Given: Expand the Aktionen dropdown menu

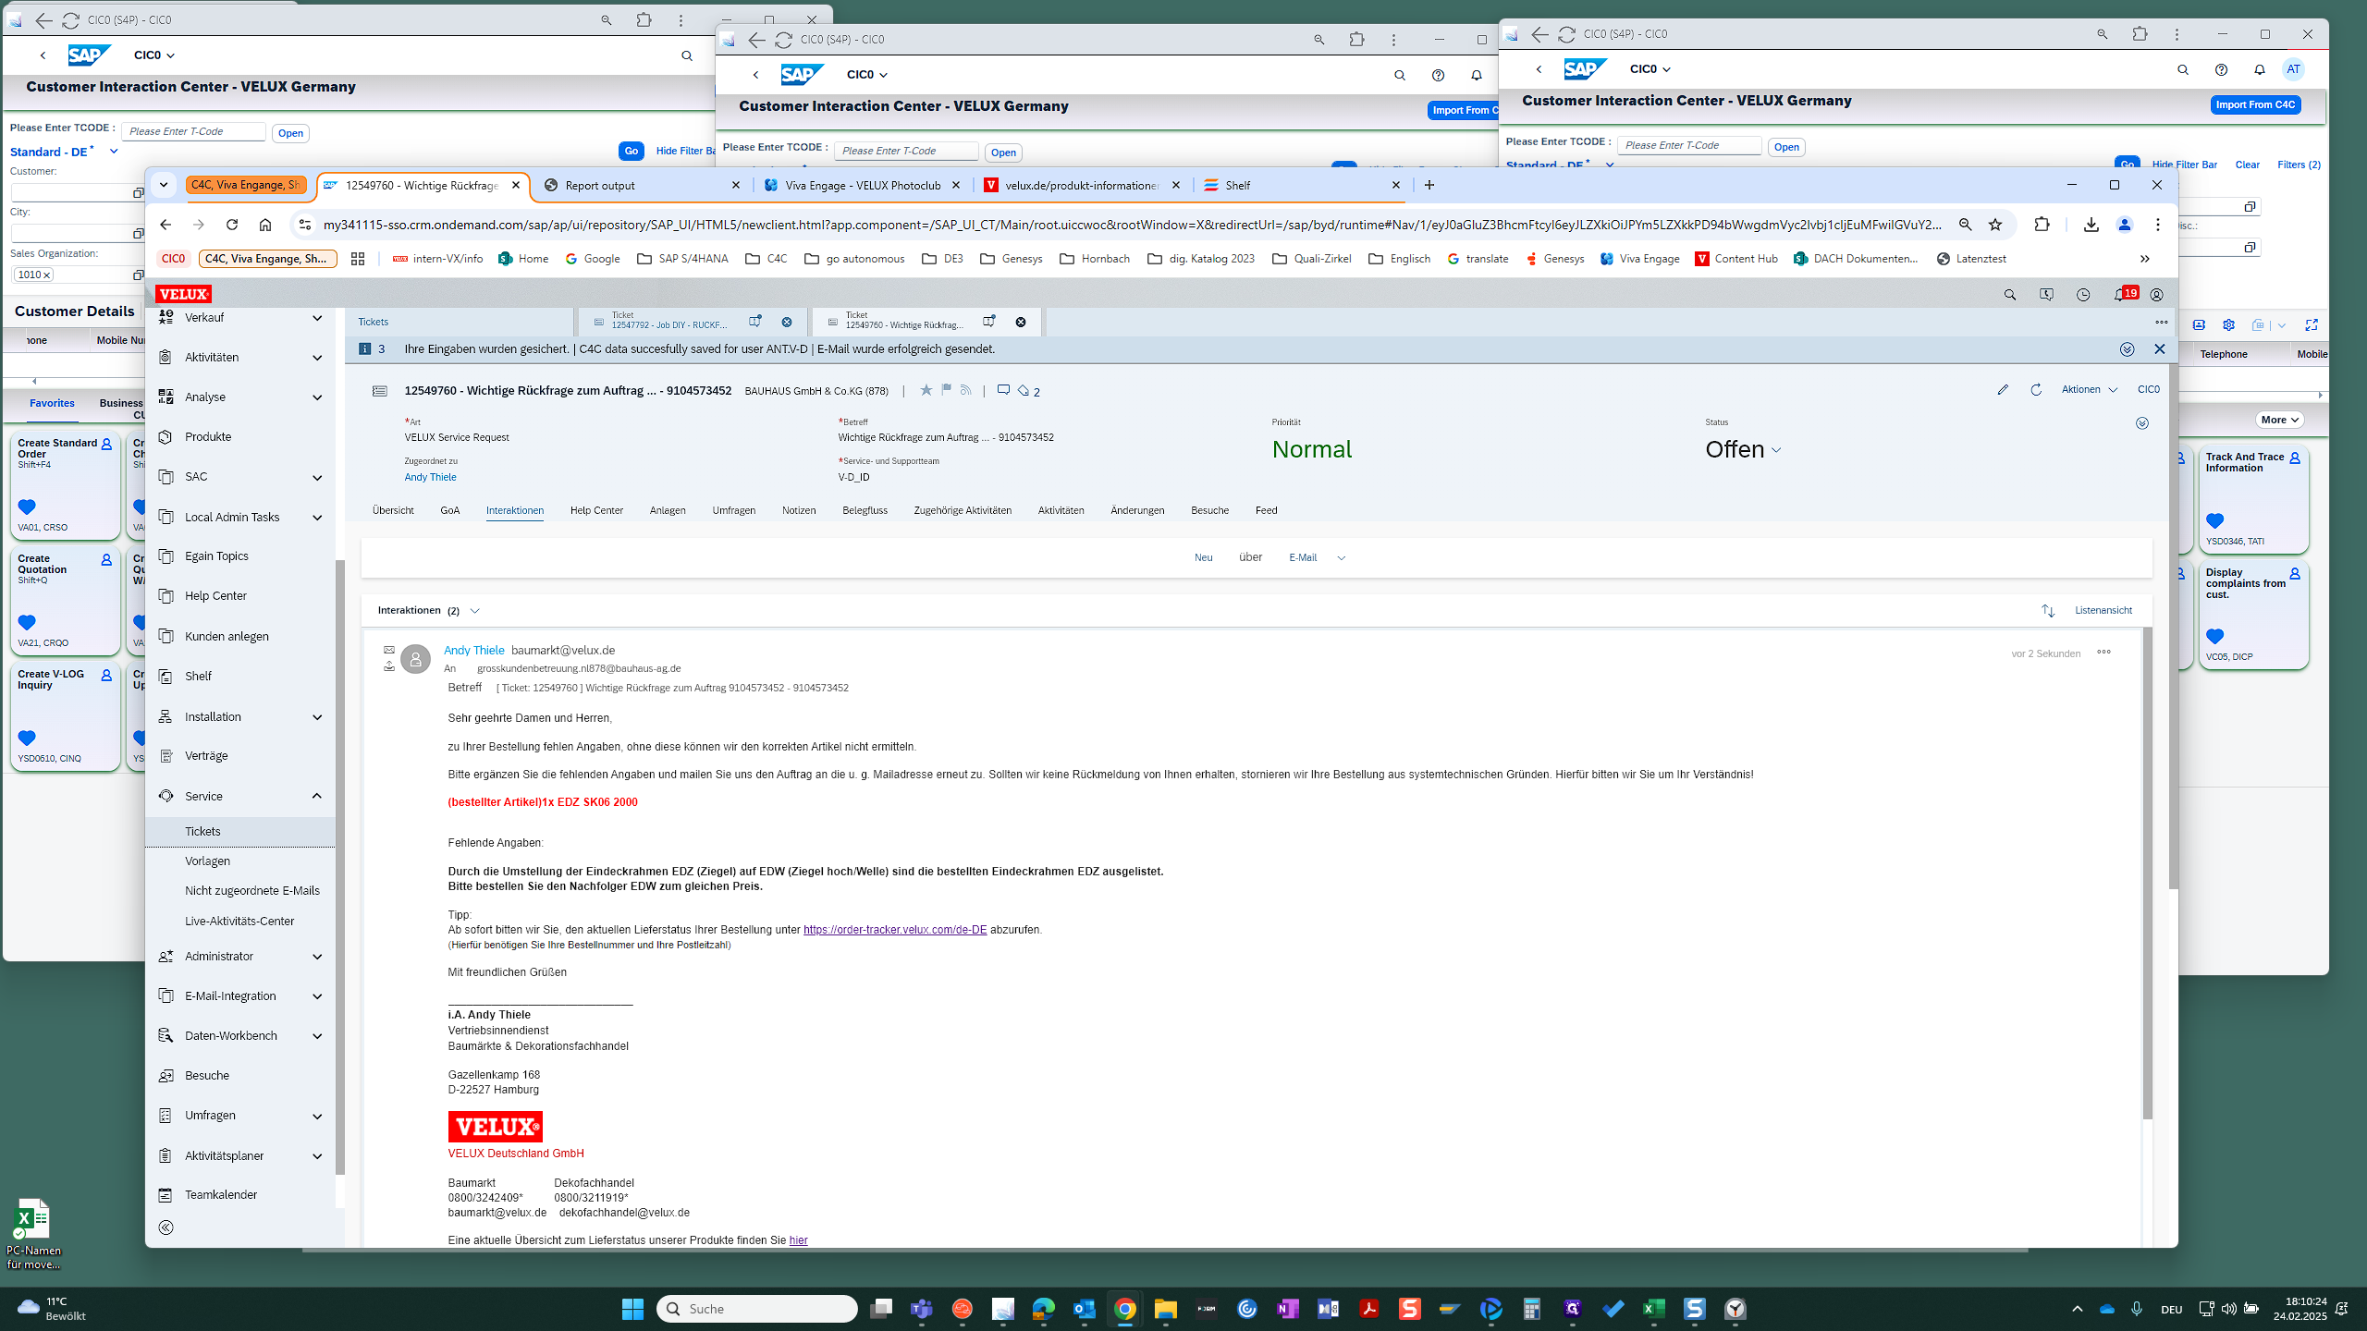Looking at the screenshot, I should 2089,390.
